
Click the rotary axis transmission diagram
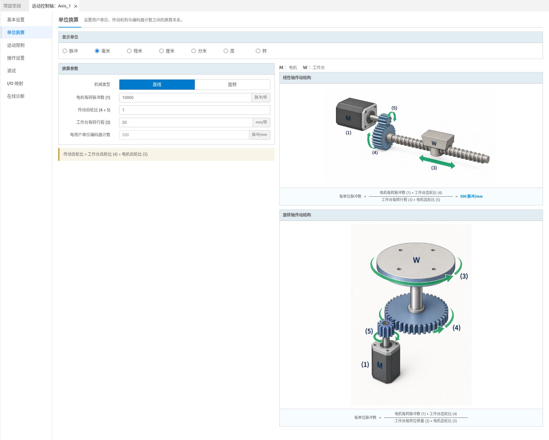point(411,315)
